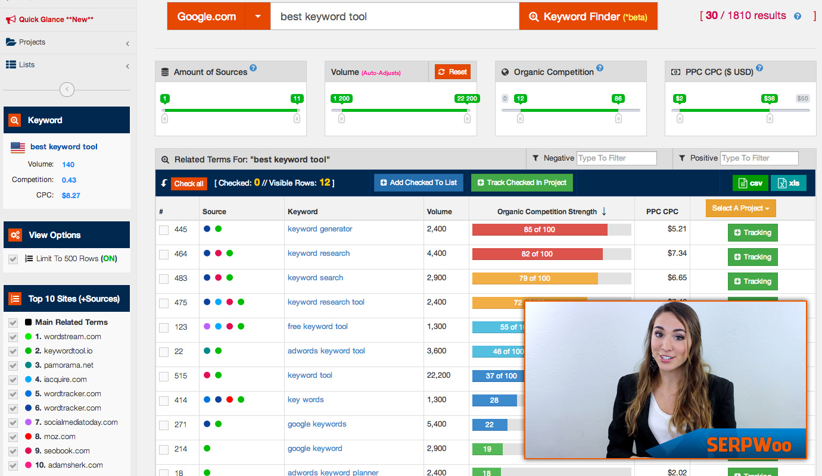Grab the PPC CPC maximum handle at $36
Viewport: 822px width, 476px height.
point(770,118)
